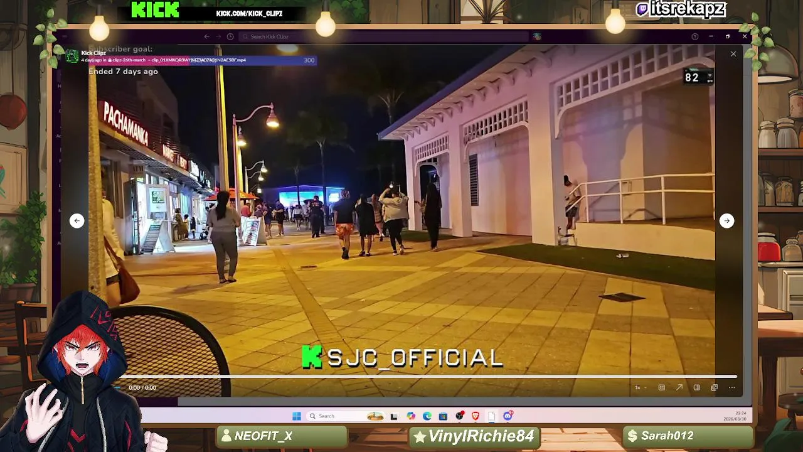Open Brave browser on the taskbar
803x452 pixels.
point(476,416)
